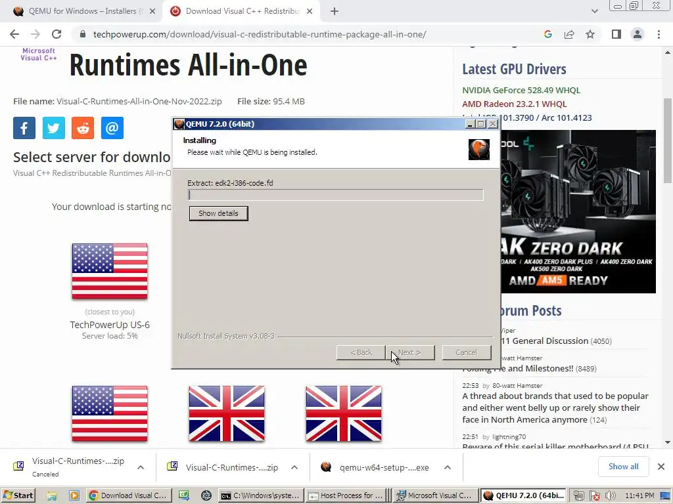Image resolution: width=673 pixels, height=504 pixels.
Task: Open the Windows Start menu
Action: point(18,495)
